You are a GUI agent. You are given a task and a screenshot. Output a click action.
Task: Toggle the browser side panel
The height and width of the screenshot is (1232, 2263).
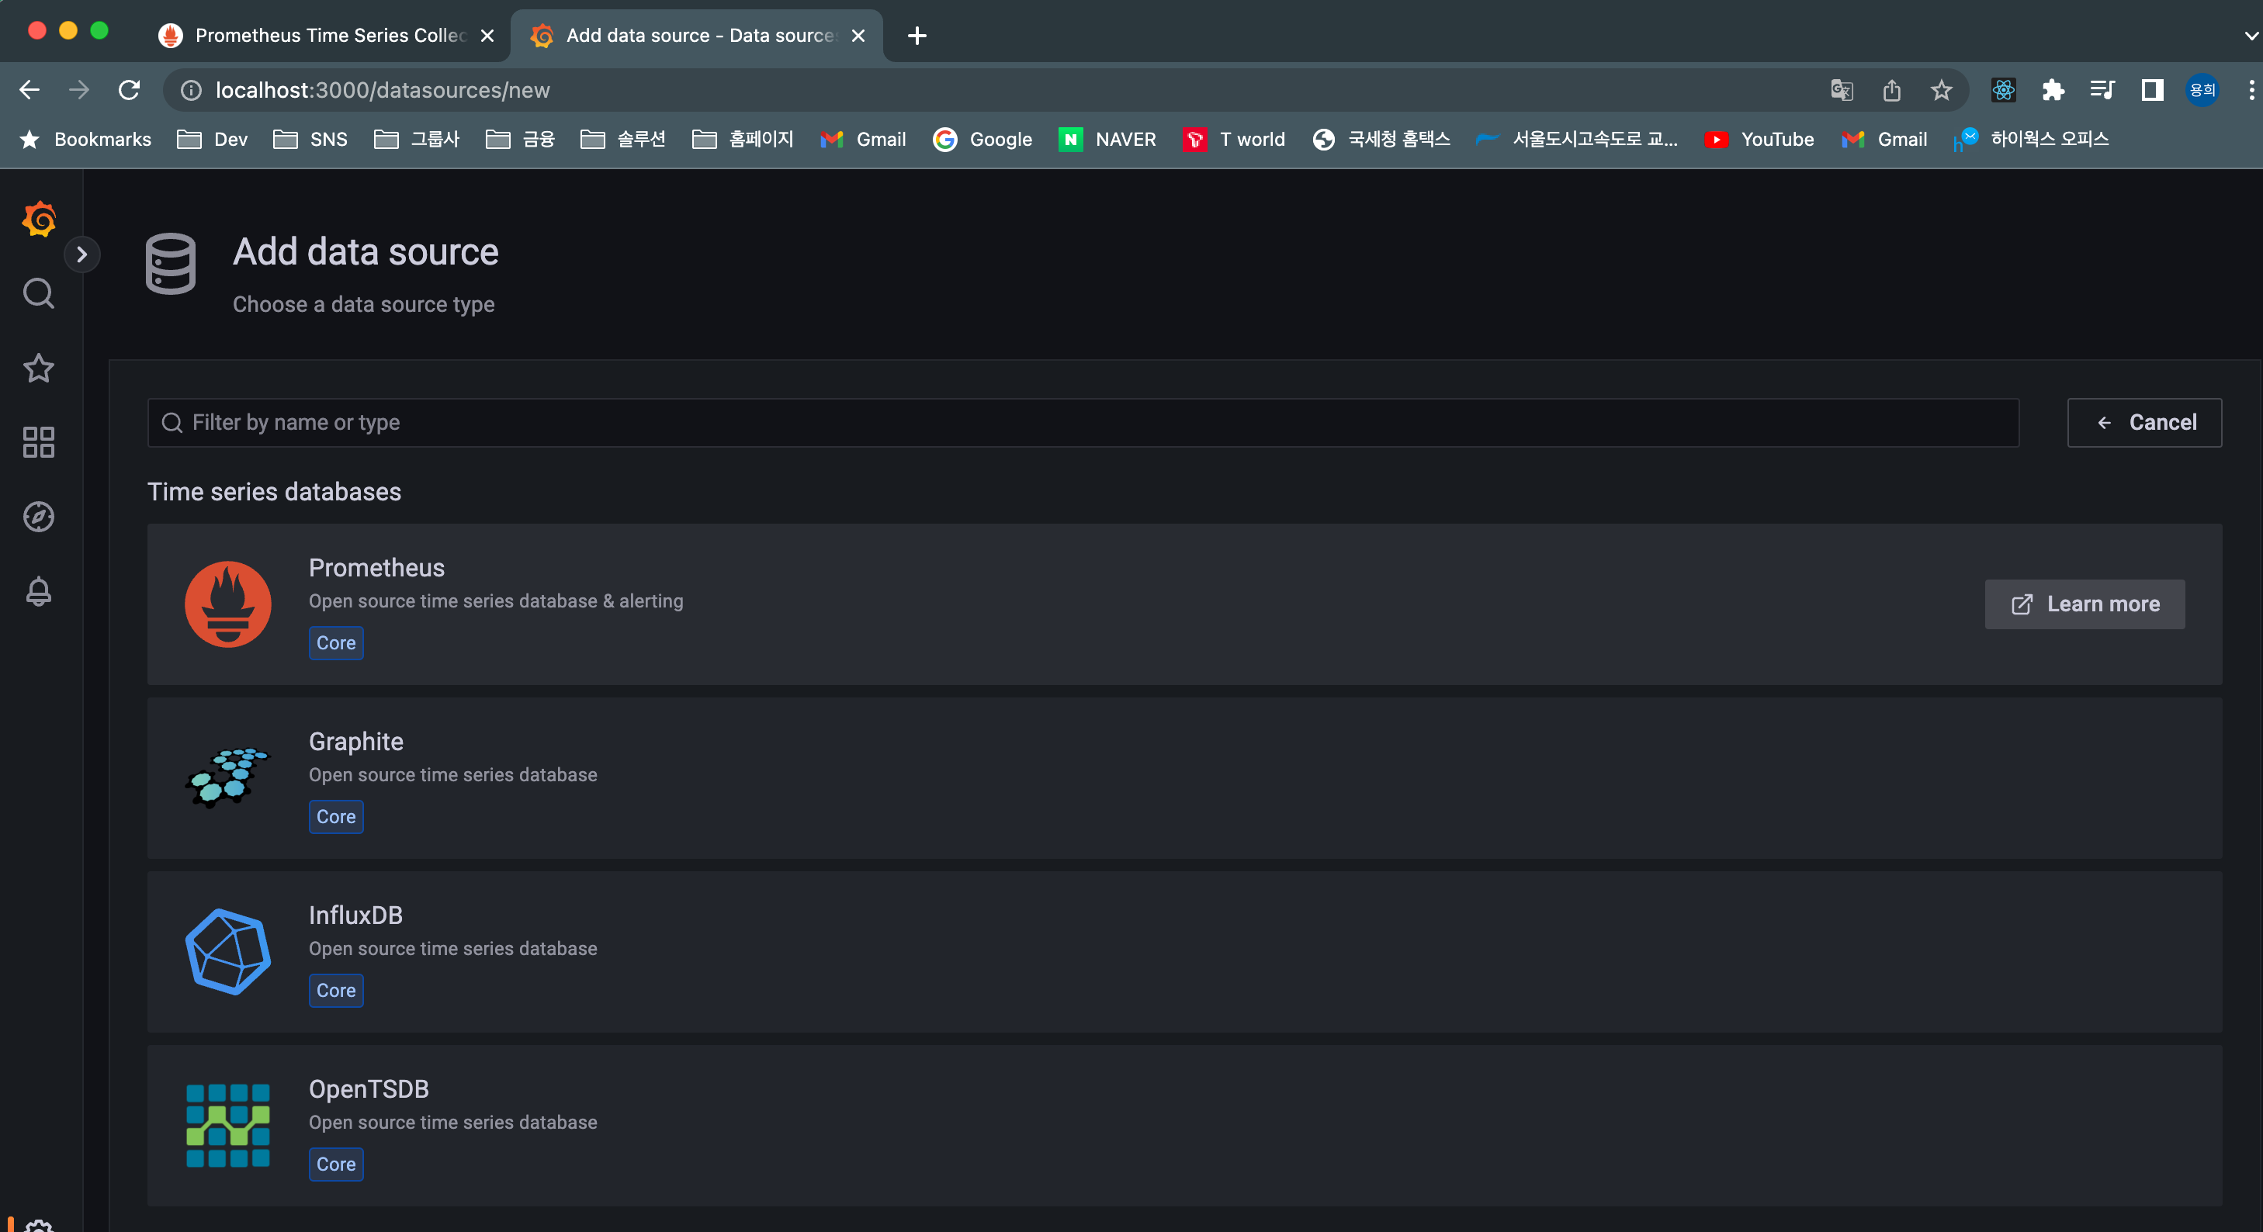pyautogui.click(x=2152, y=91)
